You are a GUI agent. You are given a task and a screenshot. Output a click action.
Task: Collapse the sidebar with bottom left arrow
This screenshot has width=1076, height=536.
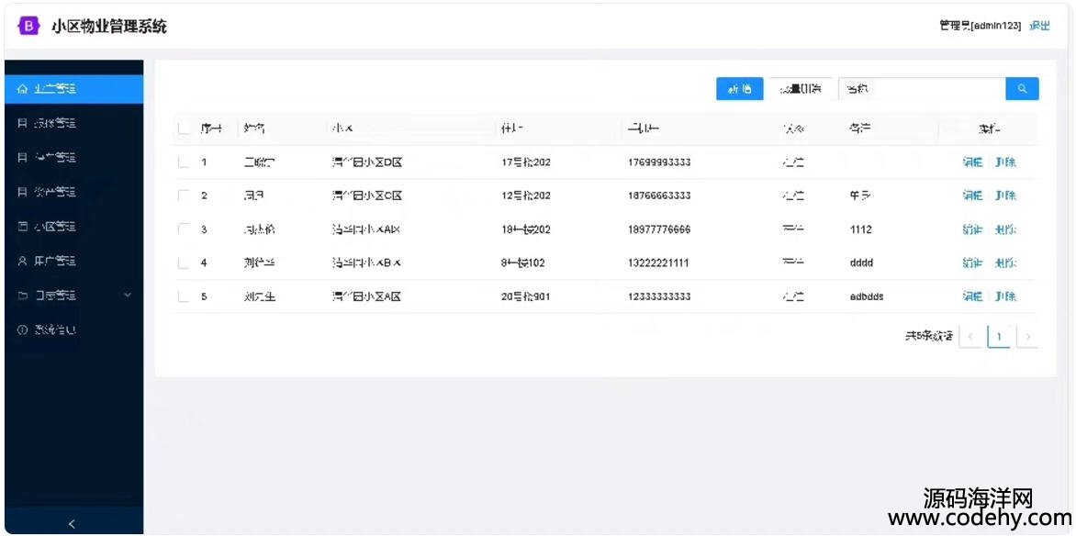72,524
